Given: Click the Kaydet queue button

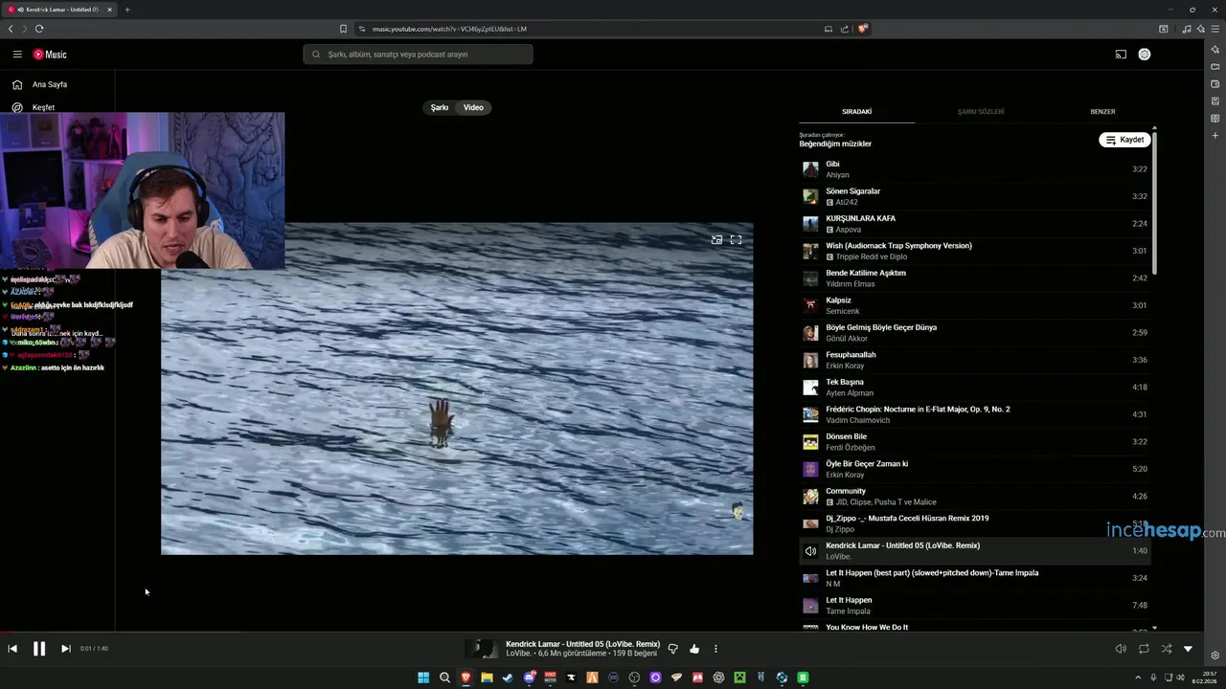Looking at the screenshot, I should pyautogui.click(x=1124, y=140).
